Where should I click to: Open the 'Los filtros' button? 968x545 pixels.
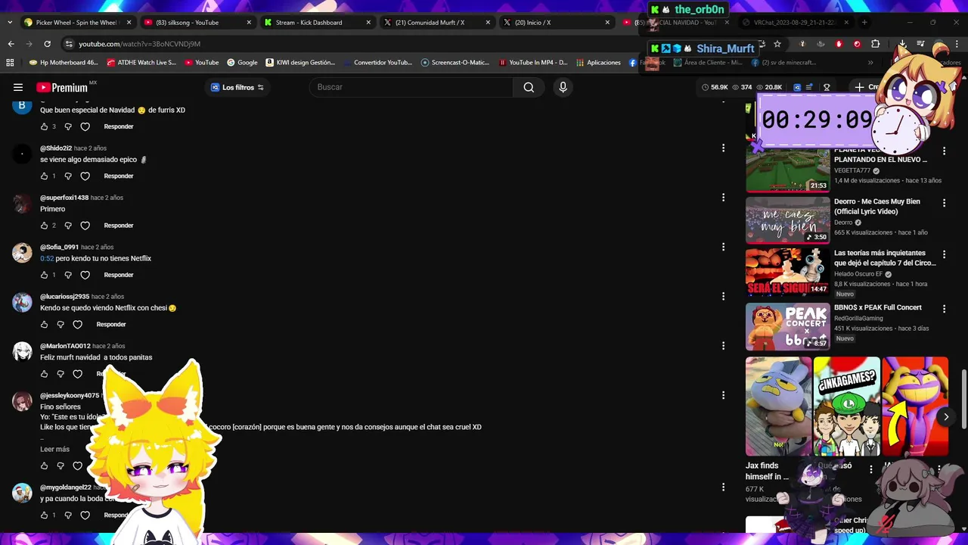[x=237, y=87]
